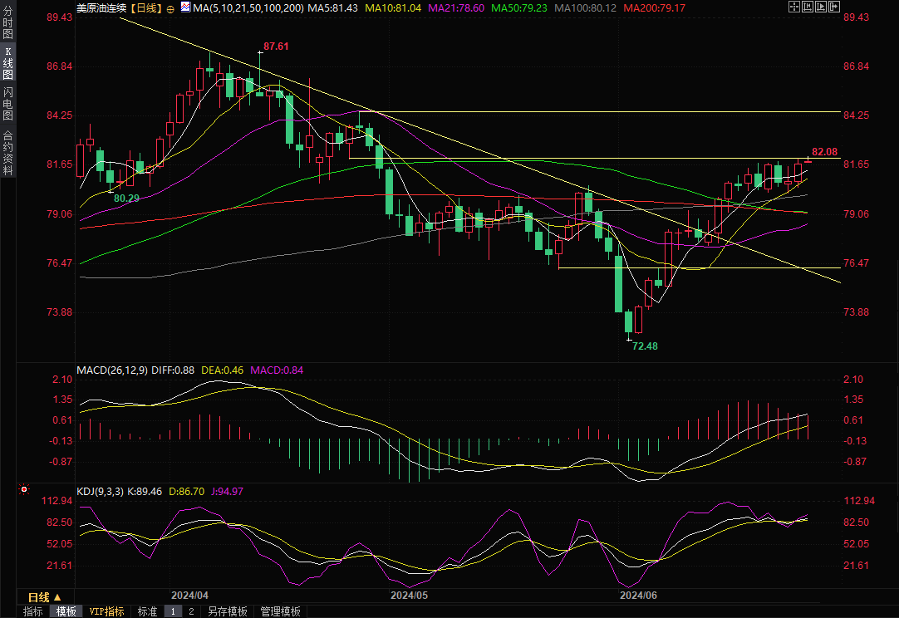This screenshot has height=618, width=899.
Task: Choose the 标准 template option
Action: pos(147,611)
